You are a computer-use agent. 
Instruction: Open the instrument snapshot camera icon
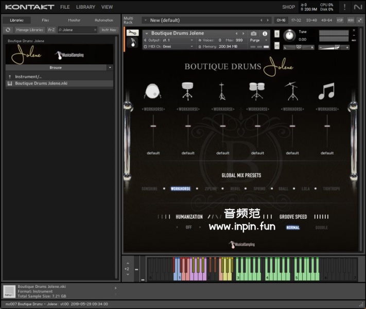coord(254,33)
